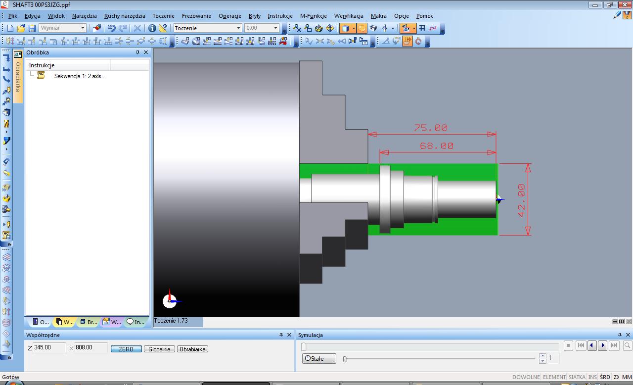Screen dimensions: 633x385
Task: Click the New file icon
Action: pos(10,28)
